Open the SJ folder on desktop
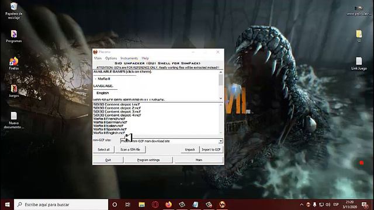This screenshot has width=374, height=210. 359,36
